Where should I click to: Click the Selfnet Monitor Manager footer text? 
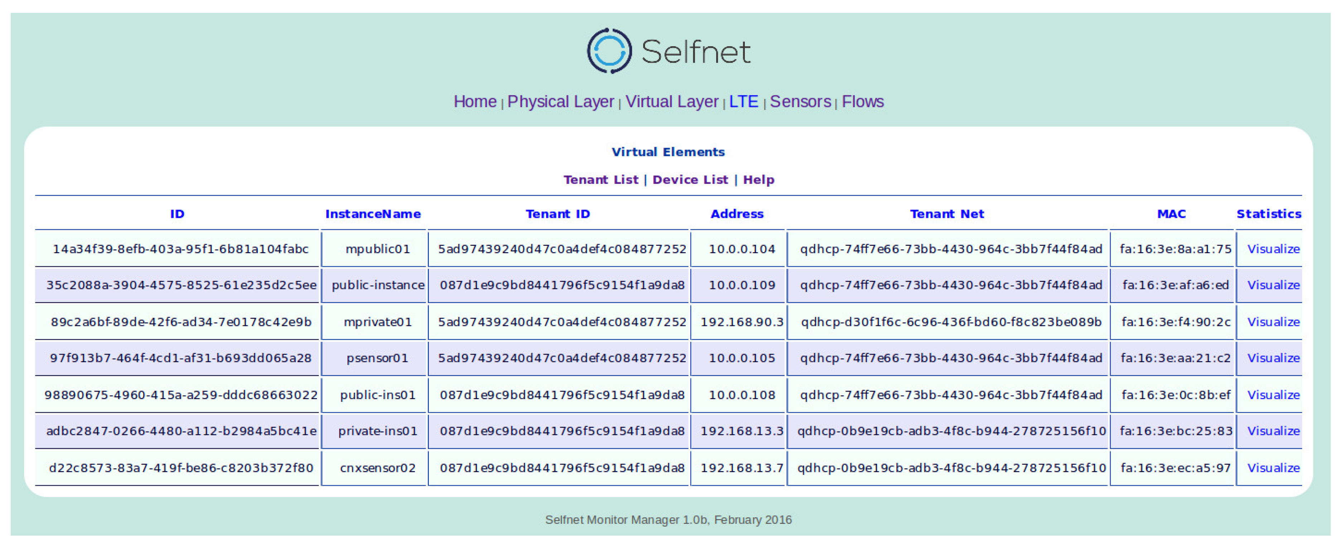669,519
